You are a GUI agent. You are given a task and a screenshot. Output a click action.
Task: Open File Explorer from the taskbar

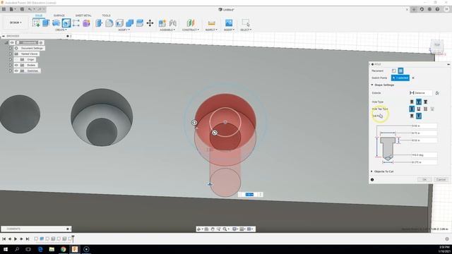[52, 249]
